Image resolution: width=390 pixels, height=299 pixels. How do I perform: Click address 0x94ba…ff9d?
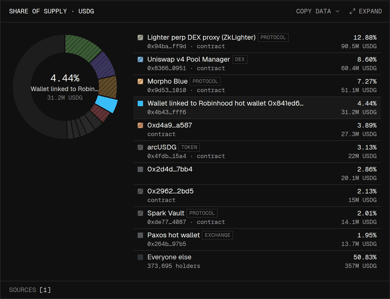(167, 46)
